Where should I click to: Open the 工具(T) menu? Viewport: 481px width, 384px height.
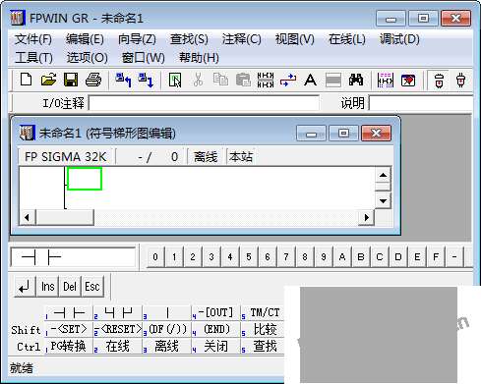click(x=33, y=58)
